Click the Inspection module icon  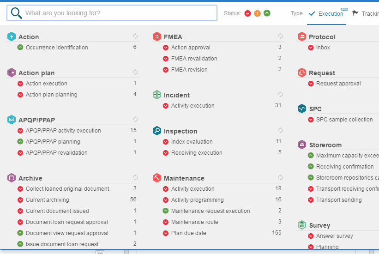coord(157,131)
